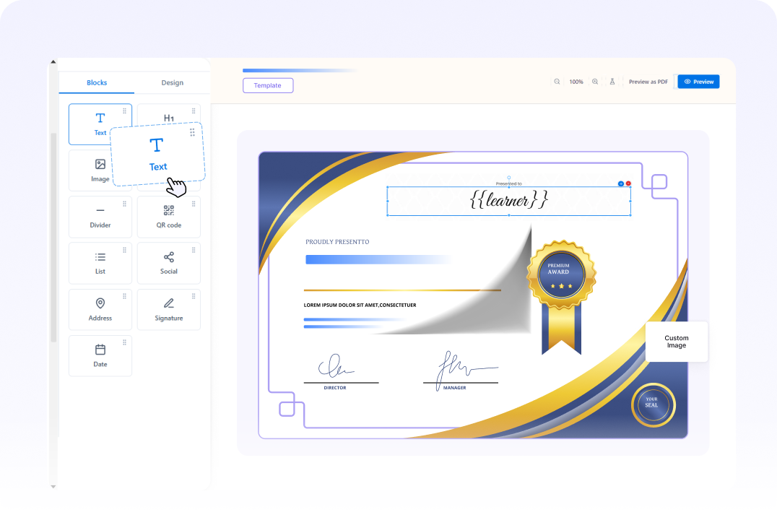Click the blocks panel scrollbar thumb

[x=53, y=238]
